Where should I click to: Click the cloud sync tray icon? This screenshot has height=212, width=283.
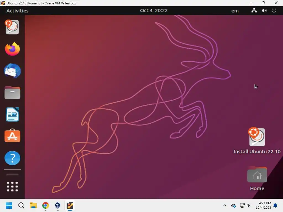point(233,205)
